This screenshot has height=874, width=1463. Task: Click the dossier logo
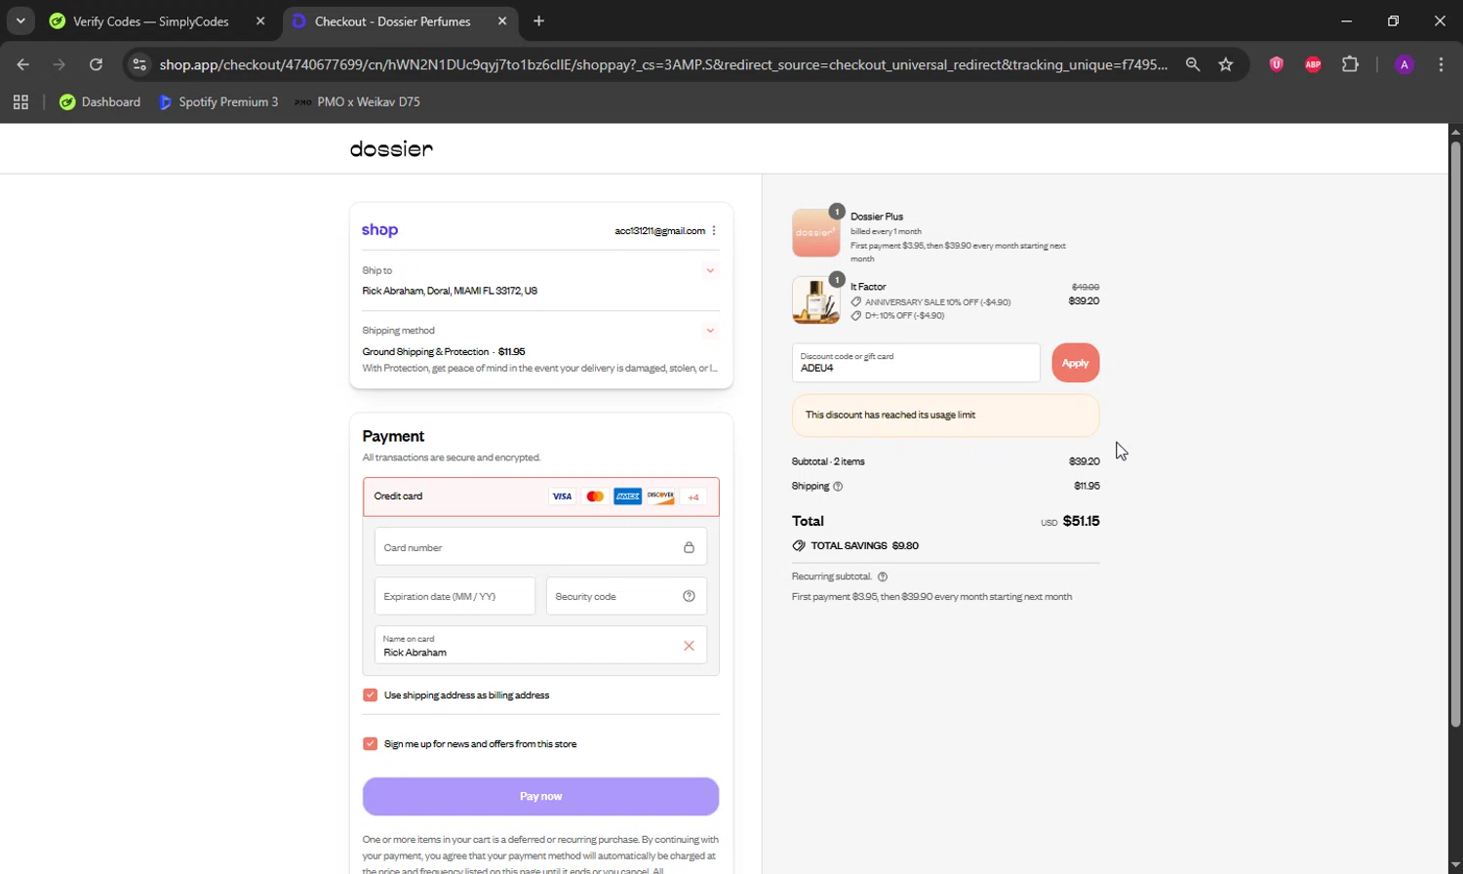click(391, 149)
